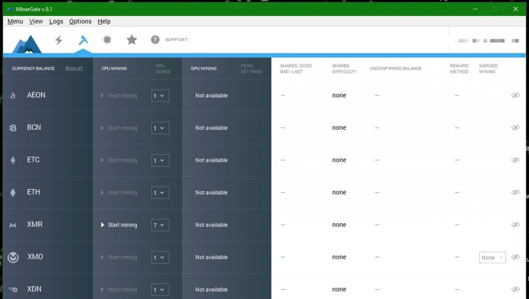Toggle visibility eye for XMR row
Image resolution: width=529 pixels, height=299 pixels.
(x=515, y=225)
